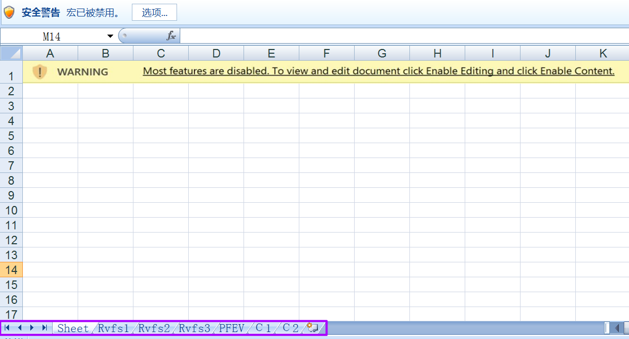Switch to the Rvfs1 sheet tab
This screenshot has width=629, height=339.
coord(114,328)
